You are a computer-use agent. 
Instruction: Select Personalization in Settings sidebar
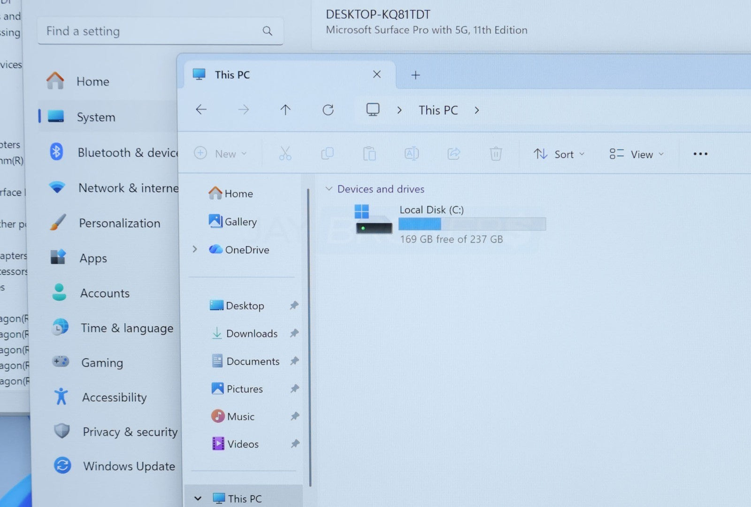pos(119,223)
